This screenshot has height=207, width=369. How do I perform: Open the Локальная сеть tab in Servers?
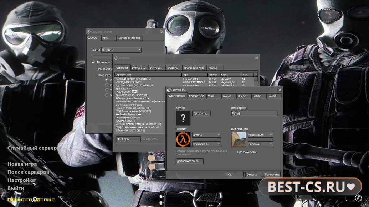click(194, 68)
